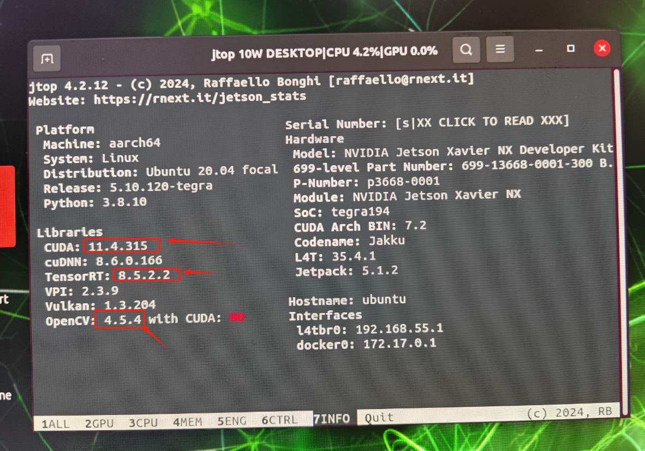Click the CUDA version 11.4.315
Viewport: 645px width, 451px height.
[x=118, y=246]
